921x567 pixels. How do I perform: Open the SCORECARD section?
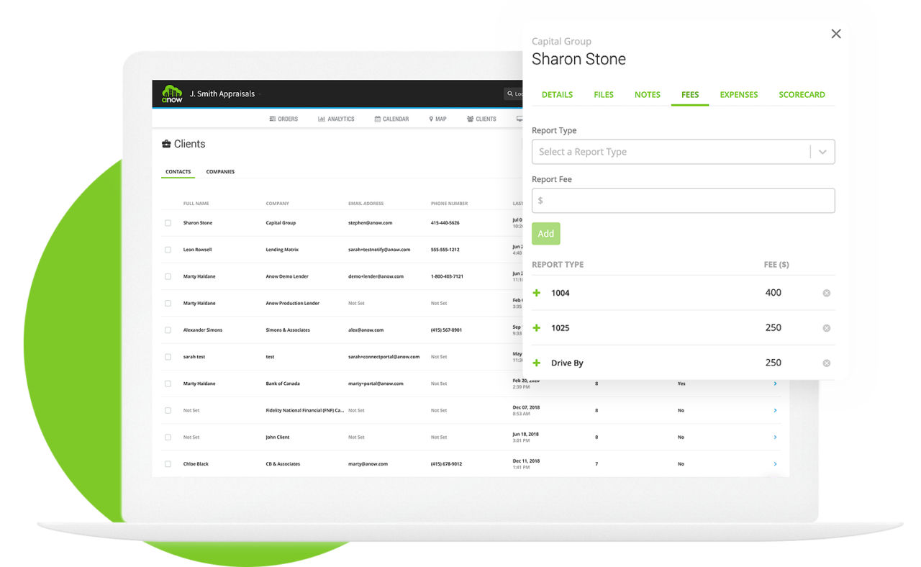802,94
